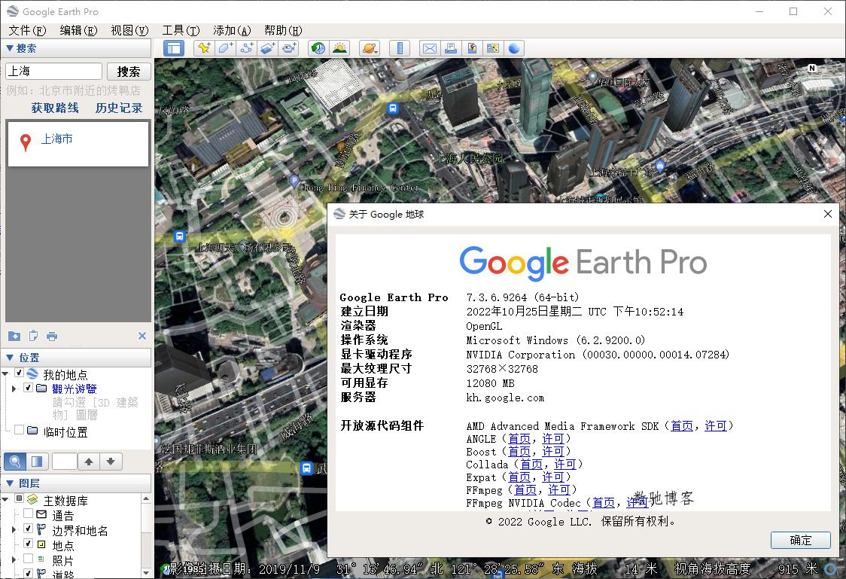Open the 帮助(H) menu
The height and width of the screenshot is (579, 846).
(x=283, y=30)
